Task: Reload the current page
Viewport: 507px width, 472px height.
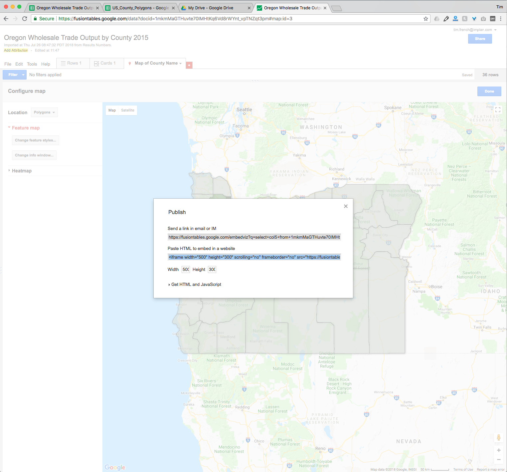Action: pyautogui.click(x=25, y=19)
